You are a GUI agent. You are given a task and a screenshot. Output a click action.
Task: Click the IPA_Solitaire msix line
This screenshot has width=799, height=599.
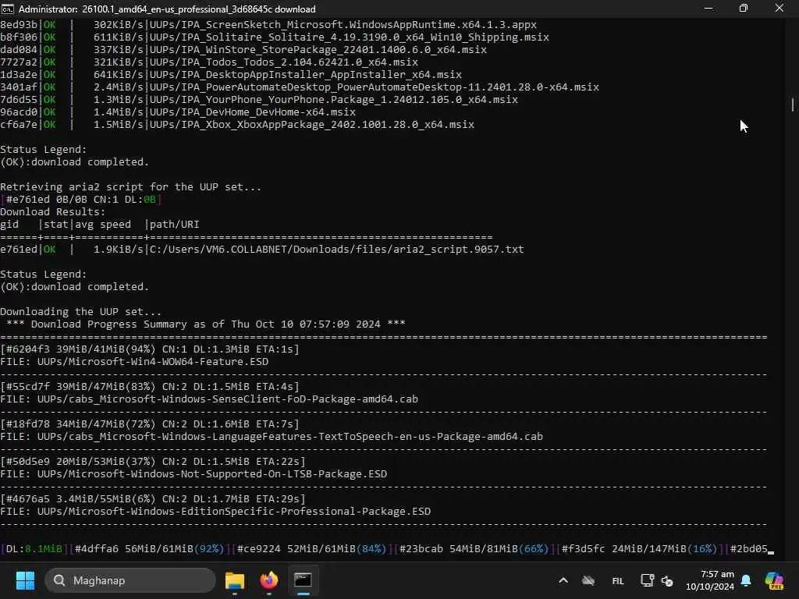point(275,37)
